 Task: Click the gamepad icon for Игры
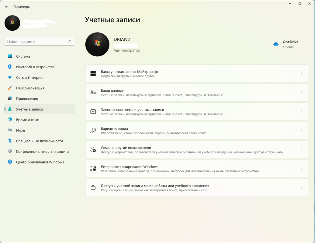pos(10,130)
